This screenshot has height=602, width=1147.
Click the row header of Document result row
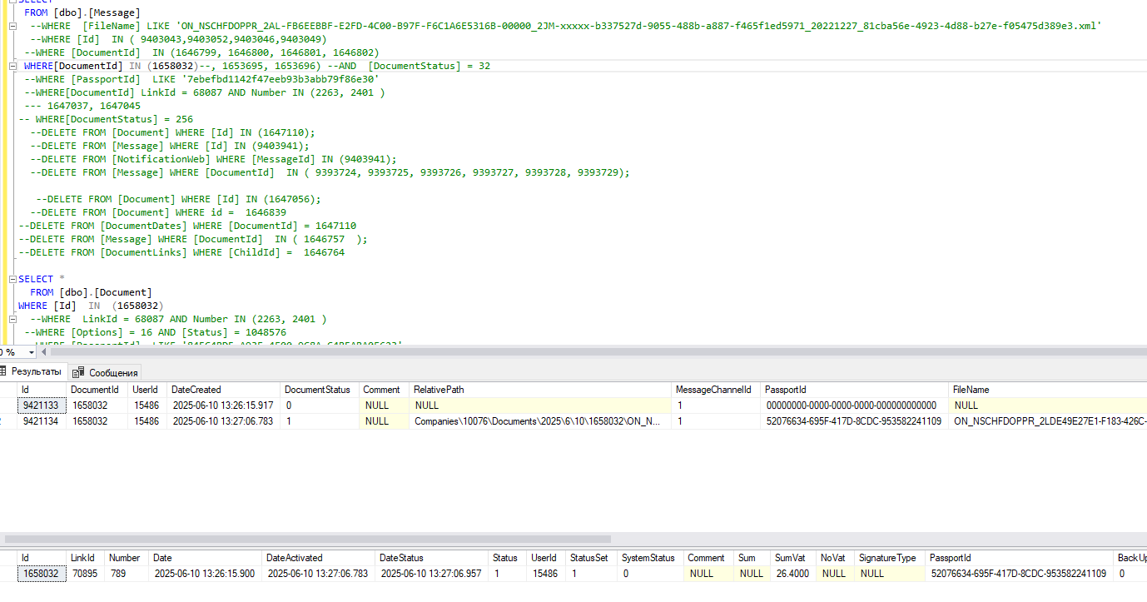click(8, 574)
